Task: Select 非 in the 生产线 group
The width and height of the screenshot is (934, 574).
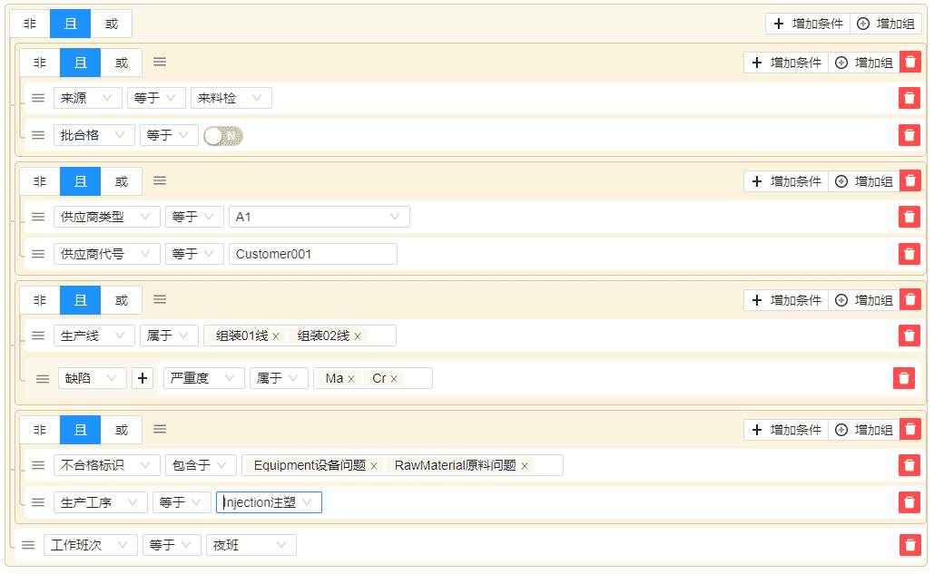Action: point(40,300)
